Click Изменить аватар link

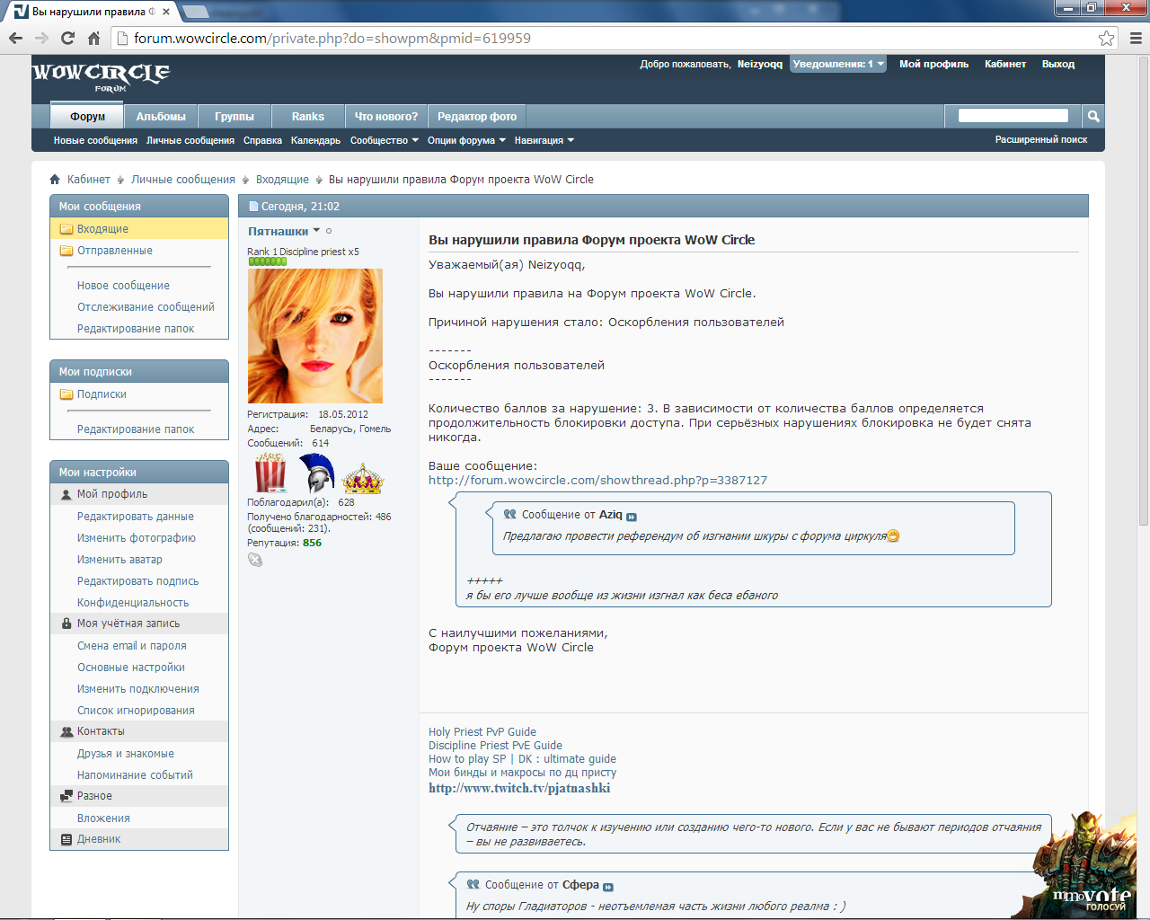[x=119, y=560]
